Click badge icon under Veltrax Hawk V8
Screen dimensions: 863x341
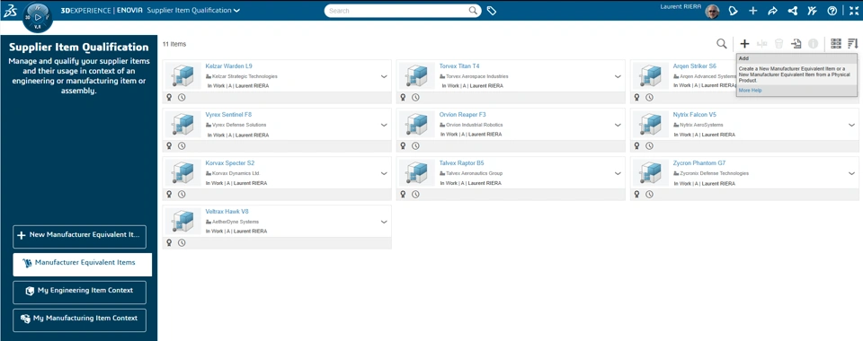tap(169, 242)
